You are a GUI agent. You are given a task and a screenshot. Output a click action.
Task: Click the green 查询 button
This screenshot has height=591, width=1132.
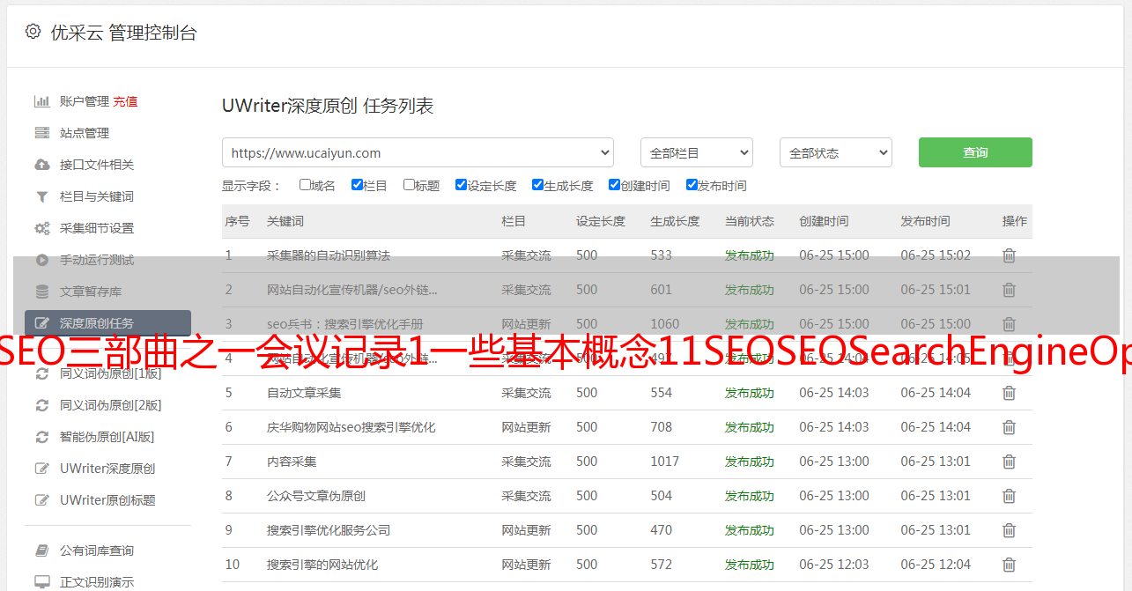pos(974,152)
